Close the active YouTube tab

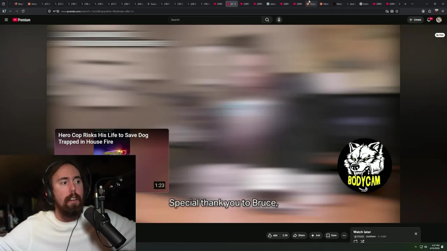[235, 4]
